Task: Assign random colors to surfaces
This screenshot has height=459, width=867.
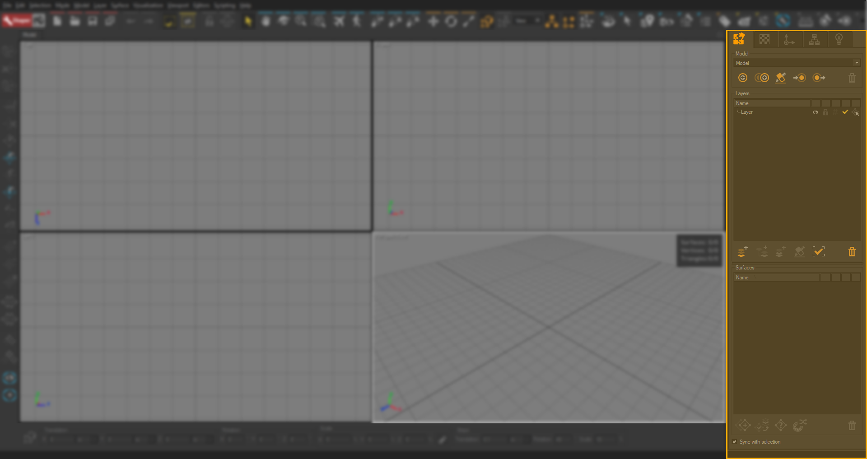Action: [x=800, y=425]
